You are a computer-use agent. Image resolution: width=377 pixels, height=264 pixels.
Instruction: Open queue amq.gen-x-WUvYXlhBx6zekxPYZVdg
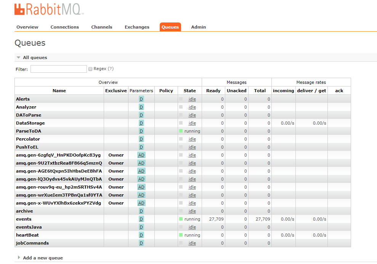(58, 203)
